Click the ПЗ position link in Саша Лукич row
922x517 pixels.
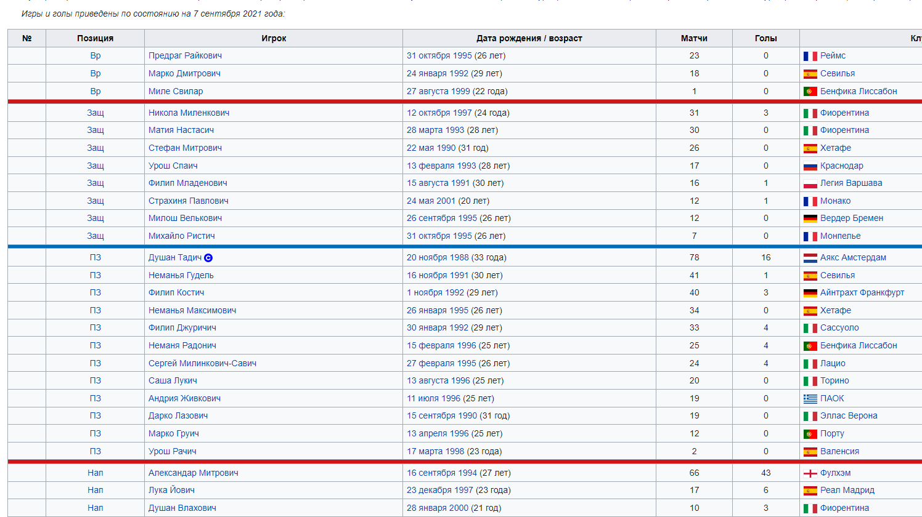coord(96,380)
